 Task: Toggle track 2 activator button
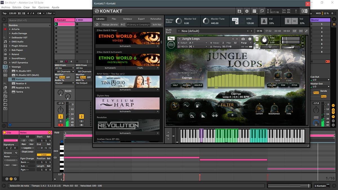pos(81,117)
